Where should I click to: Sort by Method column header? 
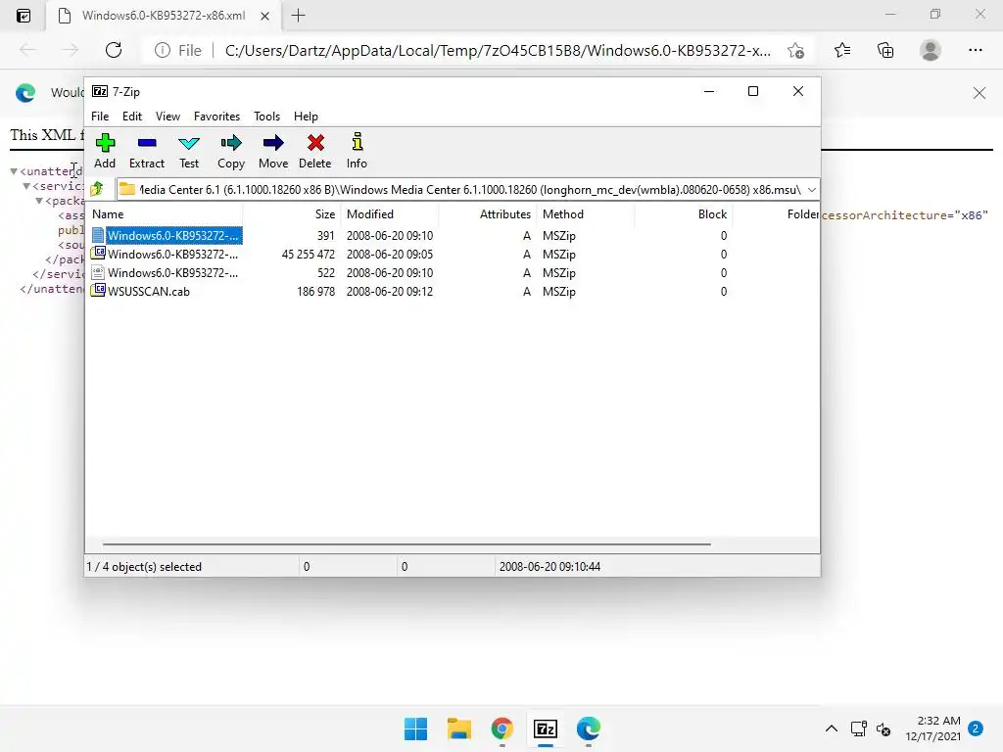586,214
